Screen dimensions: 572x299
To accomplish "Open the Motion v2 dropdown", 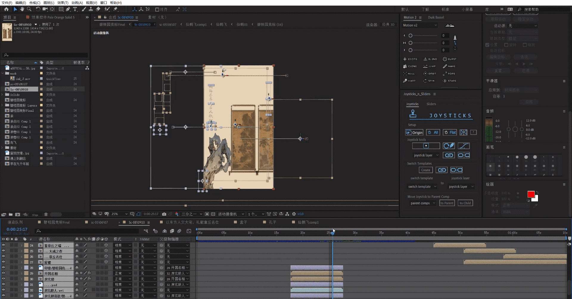I will click(x=420, y=25).
